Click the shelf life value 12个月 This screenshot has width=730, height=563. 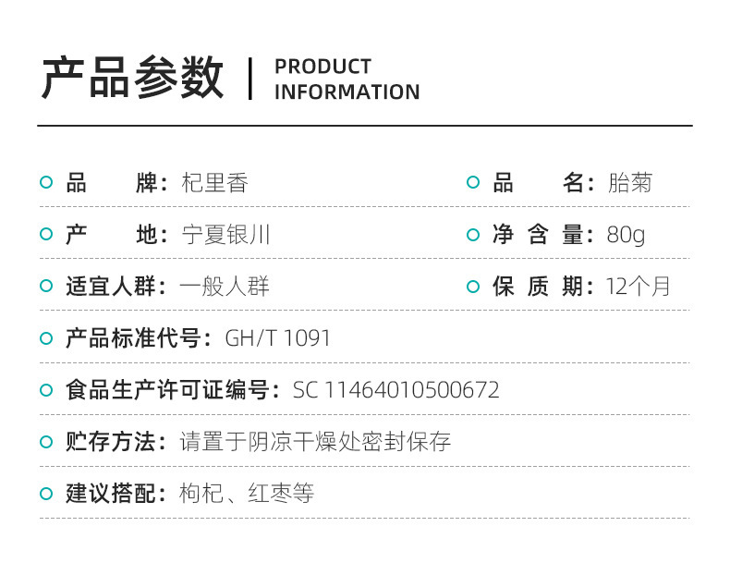point(638,286)
